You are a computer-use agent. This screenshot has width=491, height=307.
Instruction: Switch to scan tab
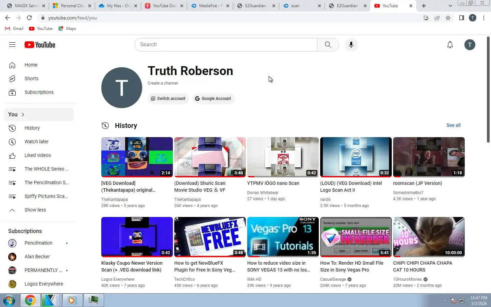(301, 6)
